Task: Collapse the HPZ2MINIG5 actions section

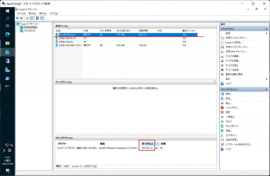Action: pos(266,29)
